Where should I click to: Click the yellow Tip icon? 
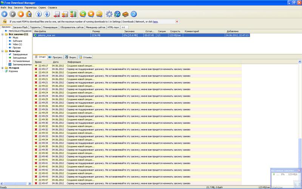[5, 22]
